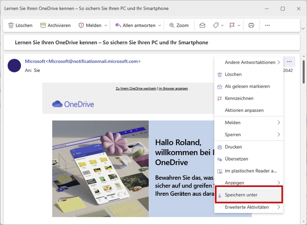Screen dimensions: 307x225
Task: Choose Löschen in the context menu
Action: click(249, 74)
